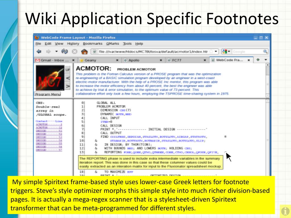Click the grey stop loading icon
Image resolution: width=291 pixels, height=218 pixels.
(74, 52)
